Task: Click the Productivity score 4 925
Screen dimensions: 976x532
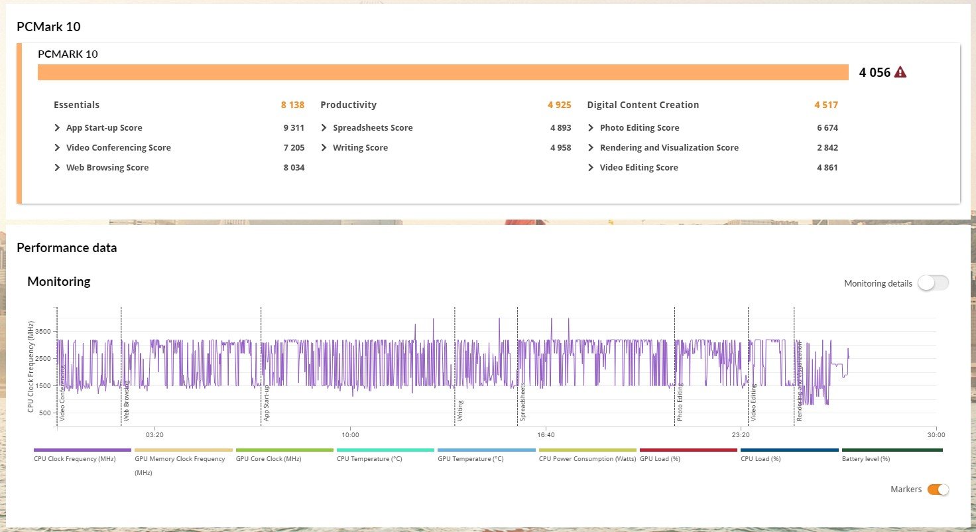Action: coord(559,105)
